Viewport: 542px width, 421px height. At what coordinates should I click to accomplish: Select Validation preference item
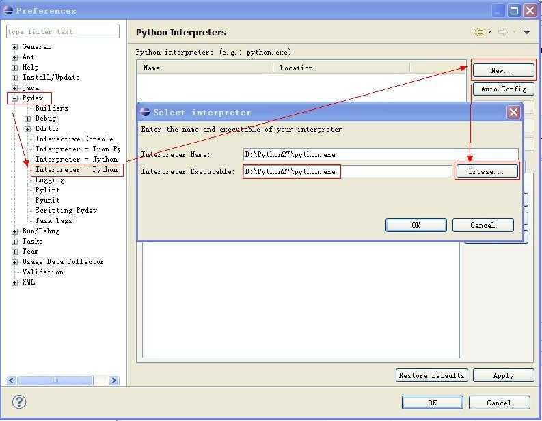tap(43, 272)
